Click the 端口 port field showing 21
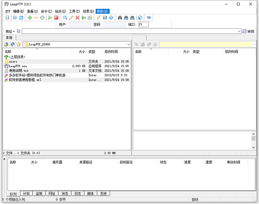Viewport: 259px width, 204px height. point(143,25)
